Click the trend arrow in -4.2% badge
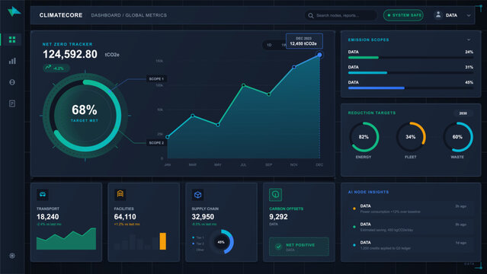The width and height of the screenshot is (487, 274). coord(48,67)
